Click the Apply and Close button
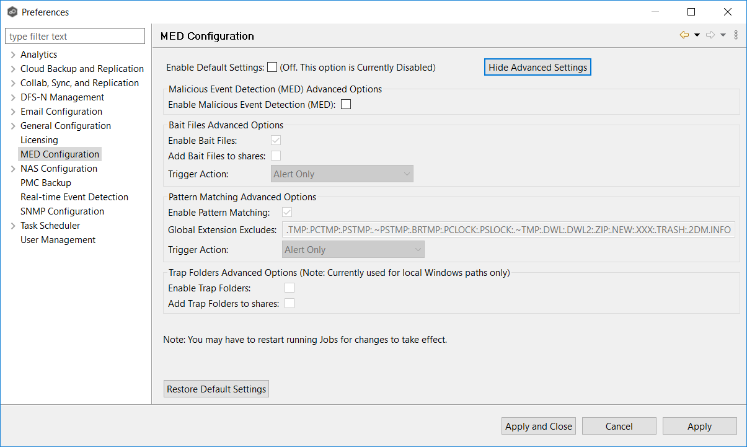This screenshot has width=747, height=447. (x=538, y=426)
